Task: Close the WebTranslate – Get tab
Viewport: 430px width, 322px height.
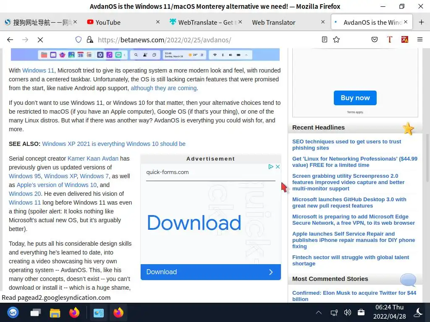Action: [240, 22]
